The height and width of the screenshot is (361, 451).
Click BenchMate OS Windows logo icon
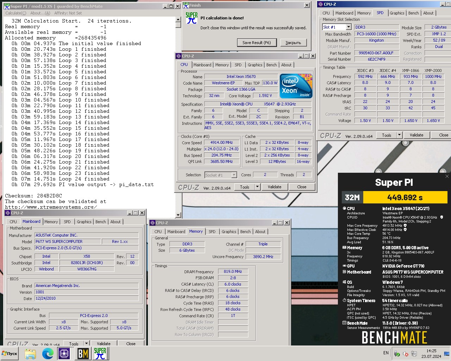344,282
